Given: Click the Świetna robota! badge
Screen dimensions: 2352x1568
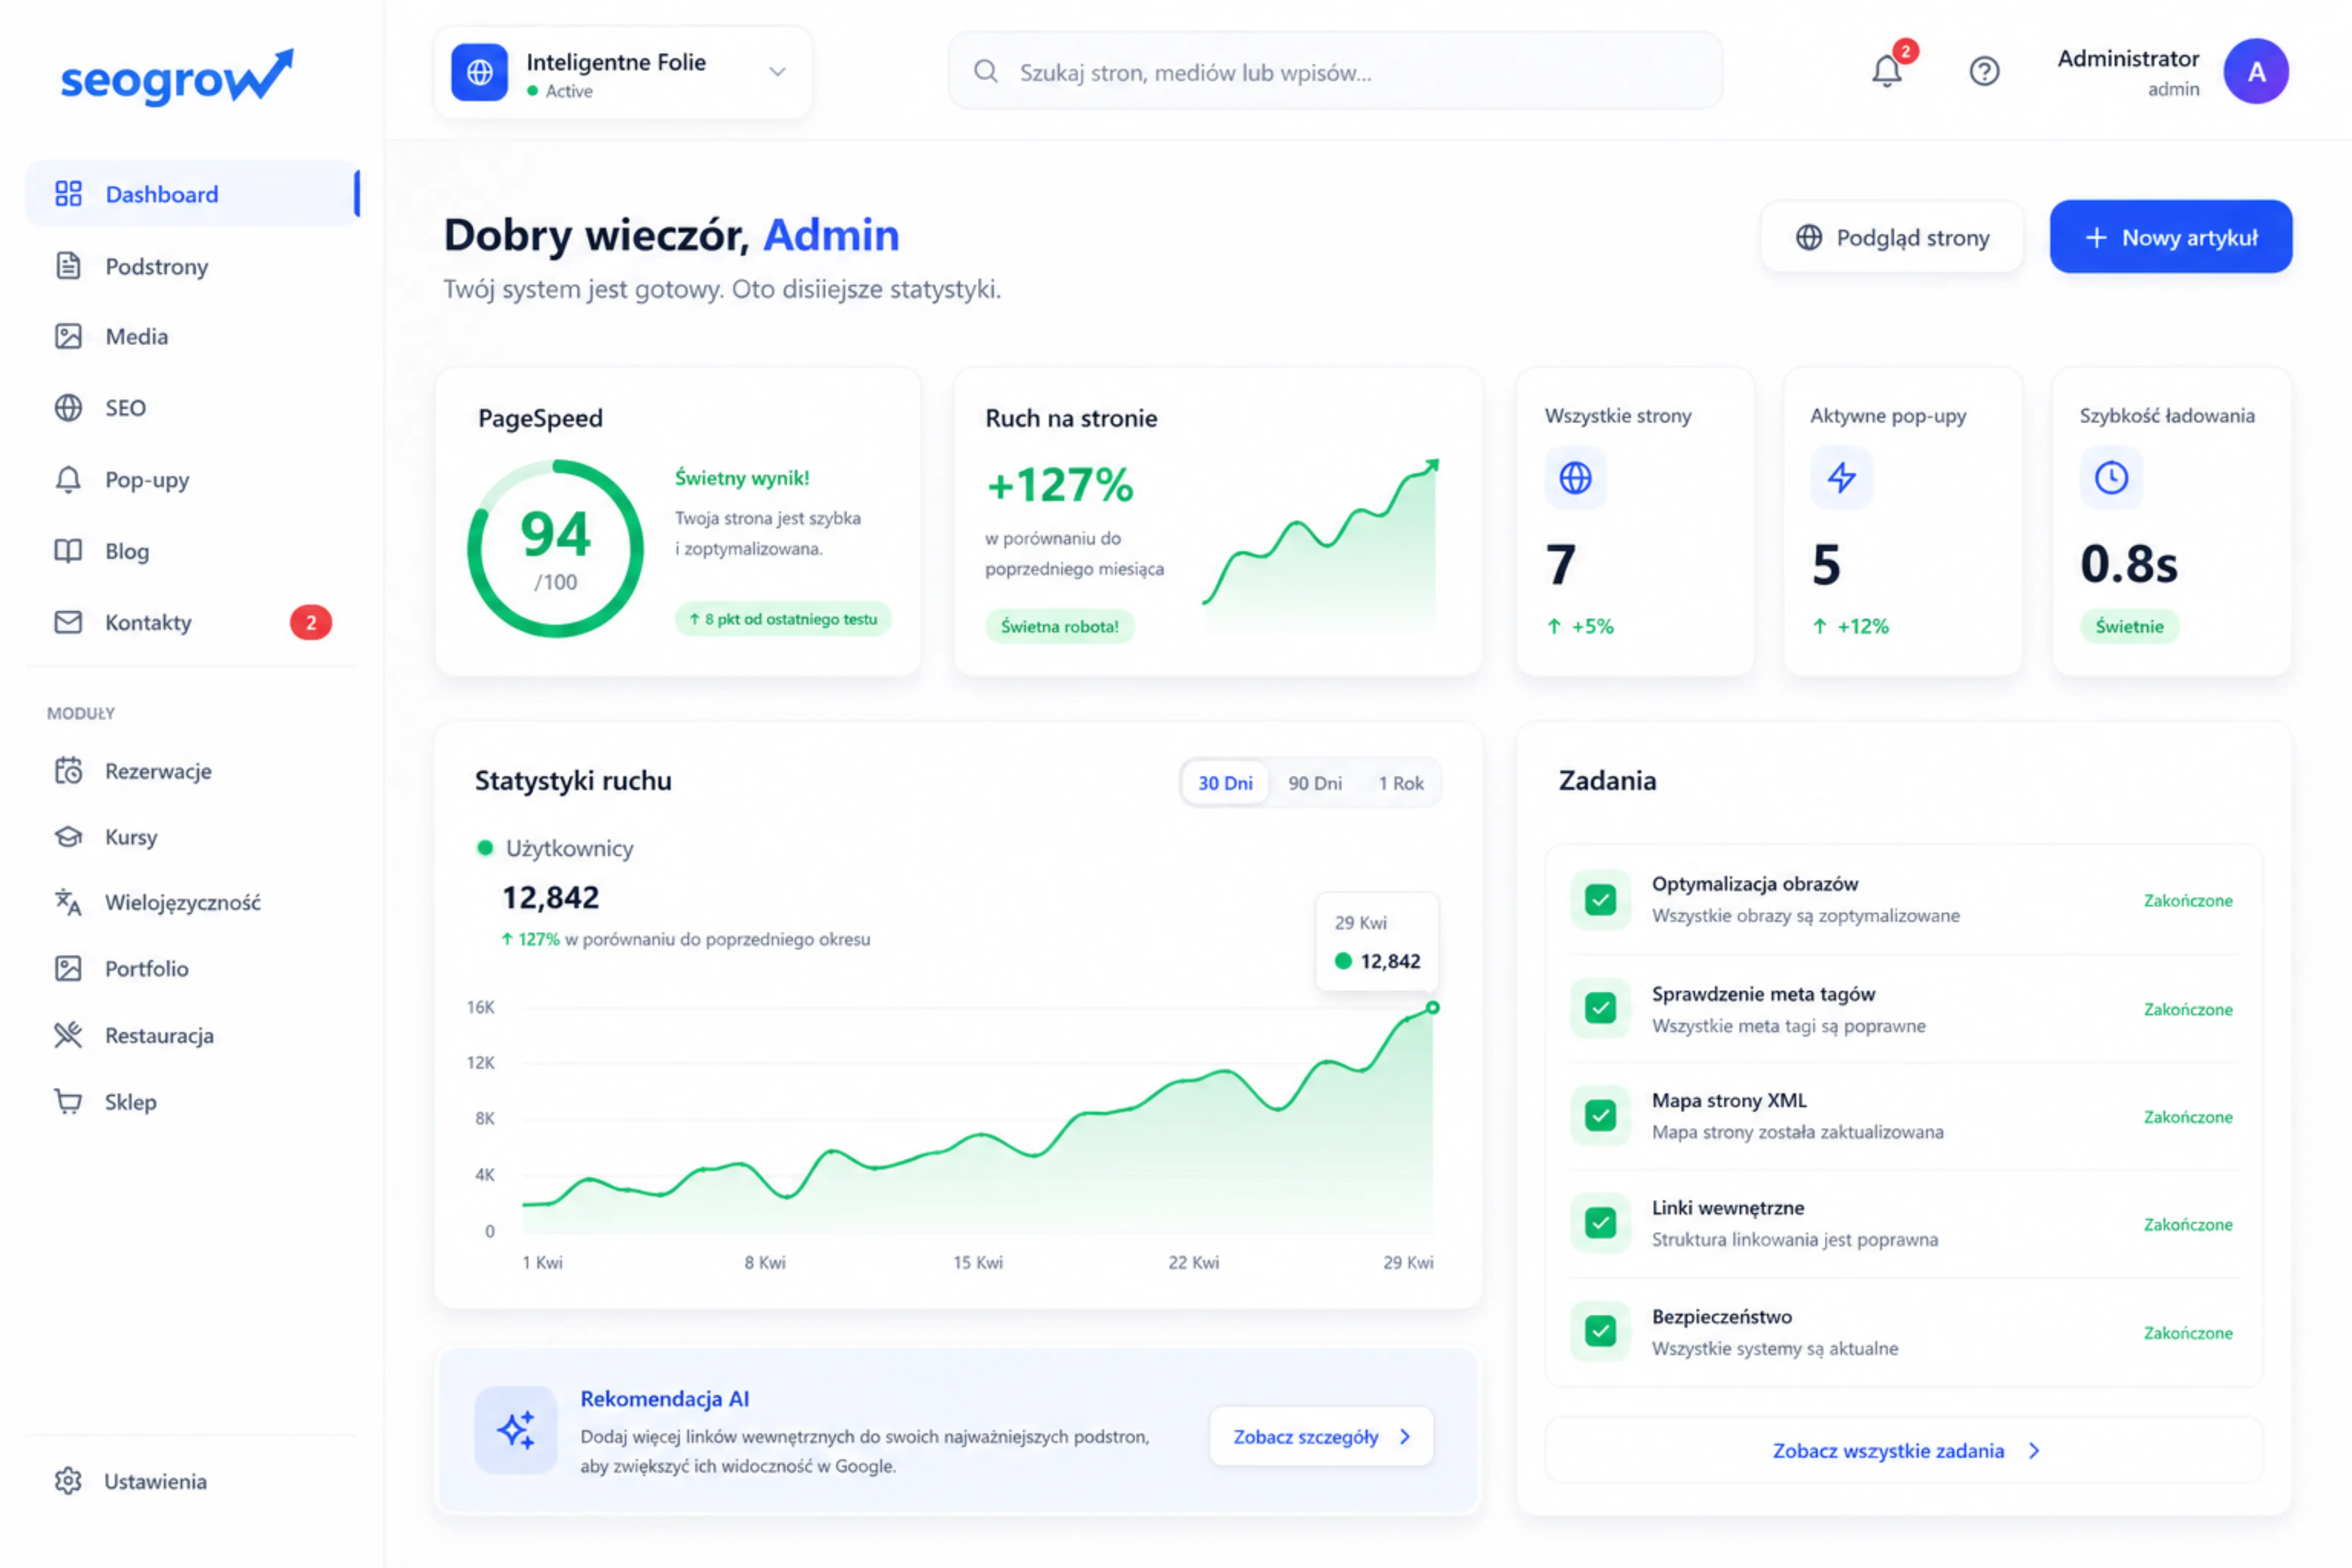Looking at the screenshot, I should click(1059, 626).
